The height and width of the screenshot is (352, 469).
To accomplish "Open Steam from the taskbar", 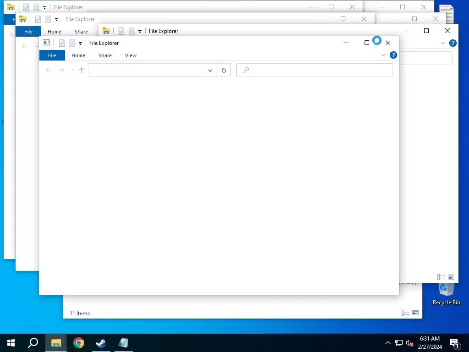I will tap(101, 343).
